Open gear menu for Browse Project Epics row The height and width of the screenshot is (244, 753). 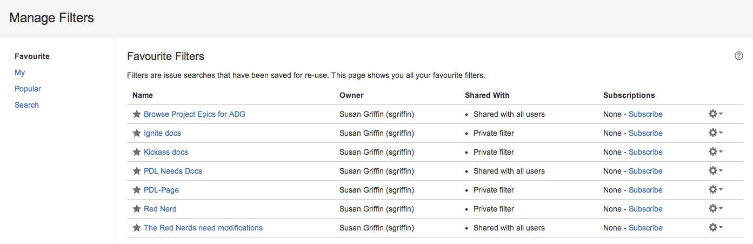715,114
